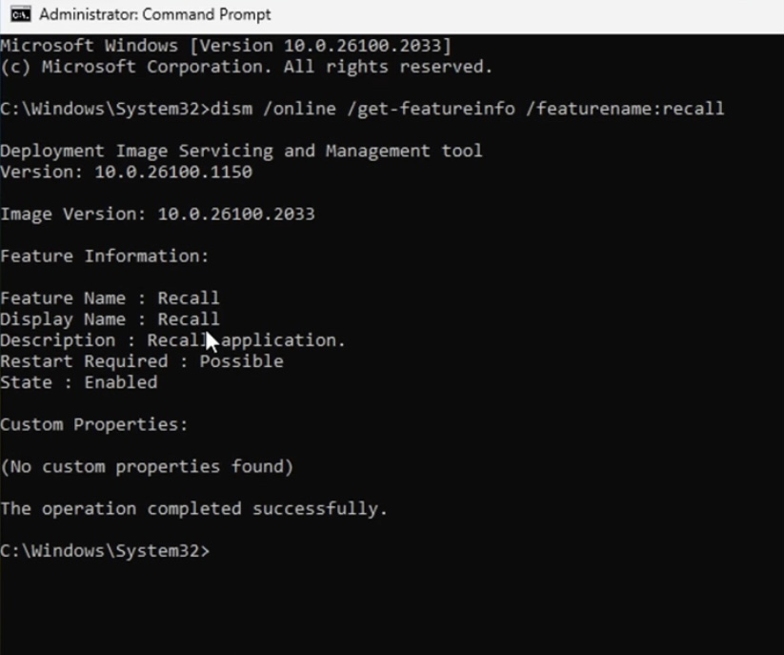The image size is (784, 655).
Task: Click the DISM Version 10.0.26100.1150 line
Action: (127, 173)
